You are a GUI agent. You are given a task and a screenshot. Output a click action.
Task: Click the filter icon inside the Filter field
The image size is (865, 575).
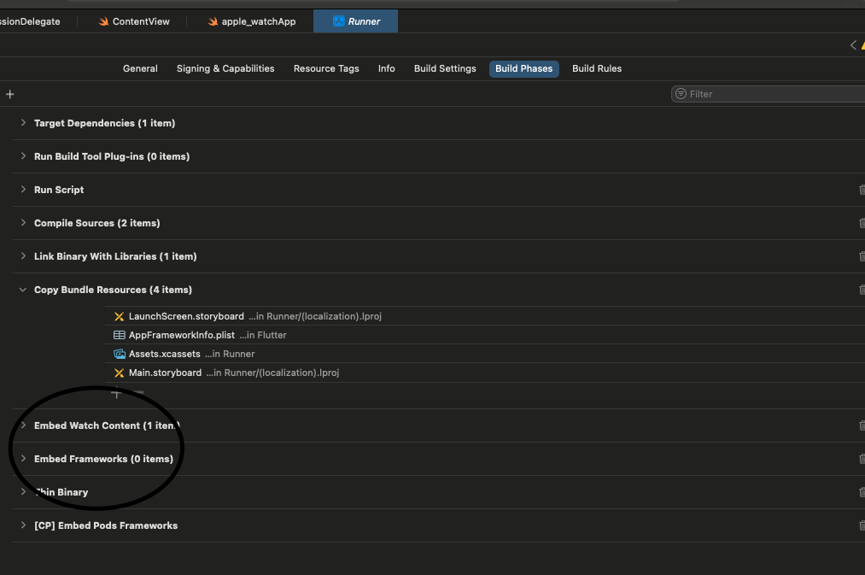click(683, 94)
